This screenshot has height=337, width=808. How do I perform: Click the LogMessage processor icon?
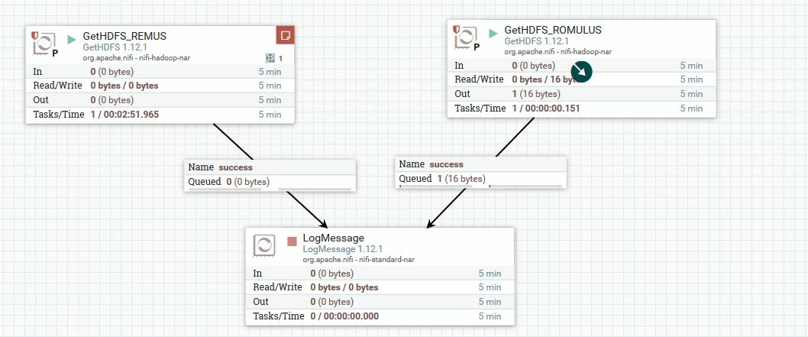263,245
